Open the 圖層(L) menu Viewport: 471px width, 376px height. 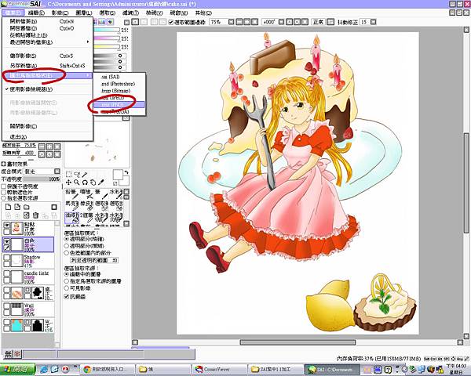tap(84, 13)
